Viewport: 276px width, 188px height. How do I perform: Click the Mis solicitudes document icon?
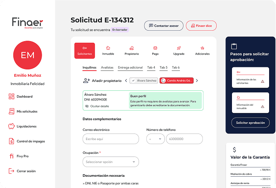click(x=11, y=111)
